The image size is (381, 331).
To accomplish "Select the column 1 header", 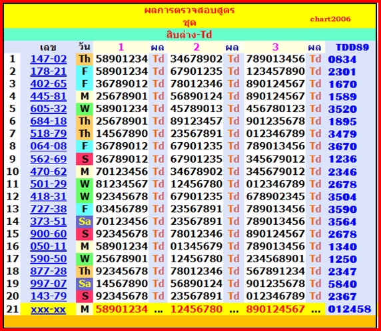I will [121, 47].
